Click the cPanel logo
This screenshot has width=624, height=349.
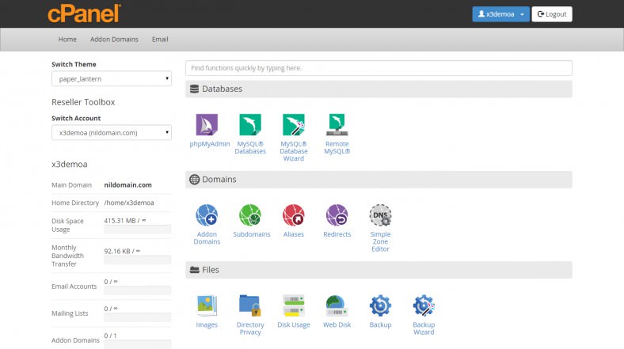(x=84, y=13)
